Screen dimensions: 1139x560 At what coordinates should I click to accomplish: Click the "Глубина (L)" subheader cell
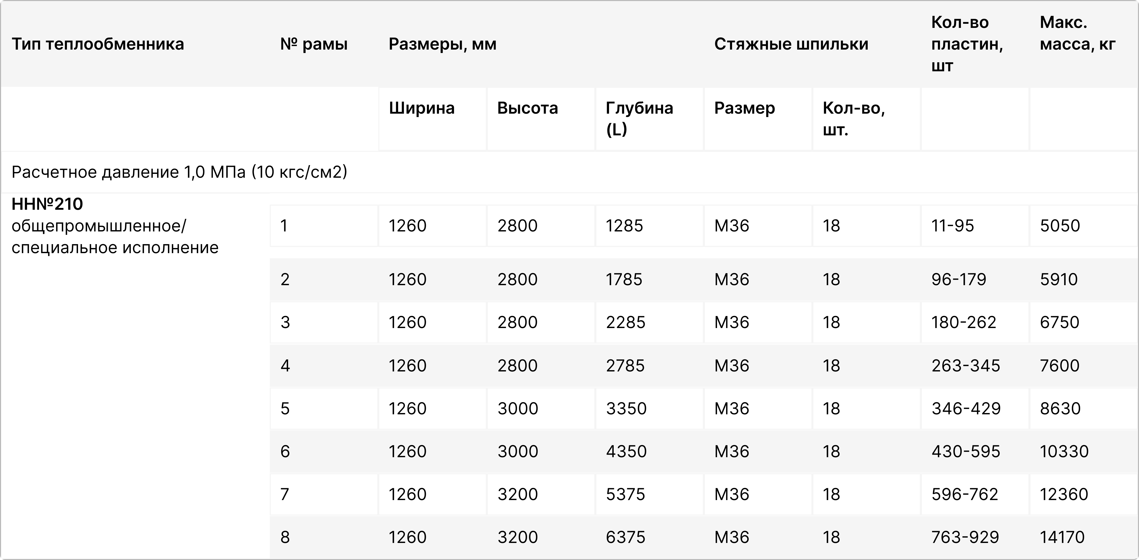pyautogui.click(x=639, y=119)
